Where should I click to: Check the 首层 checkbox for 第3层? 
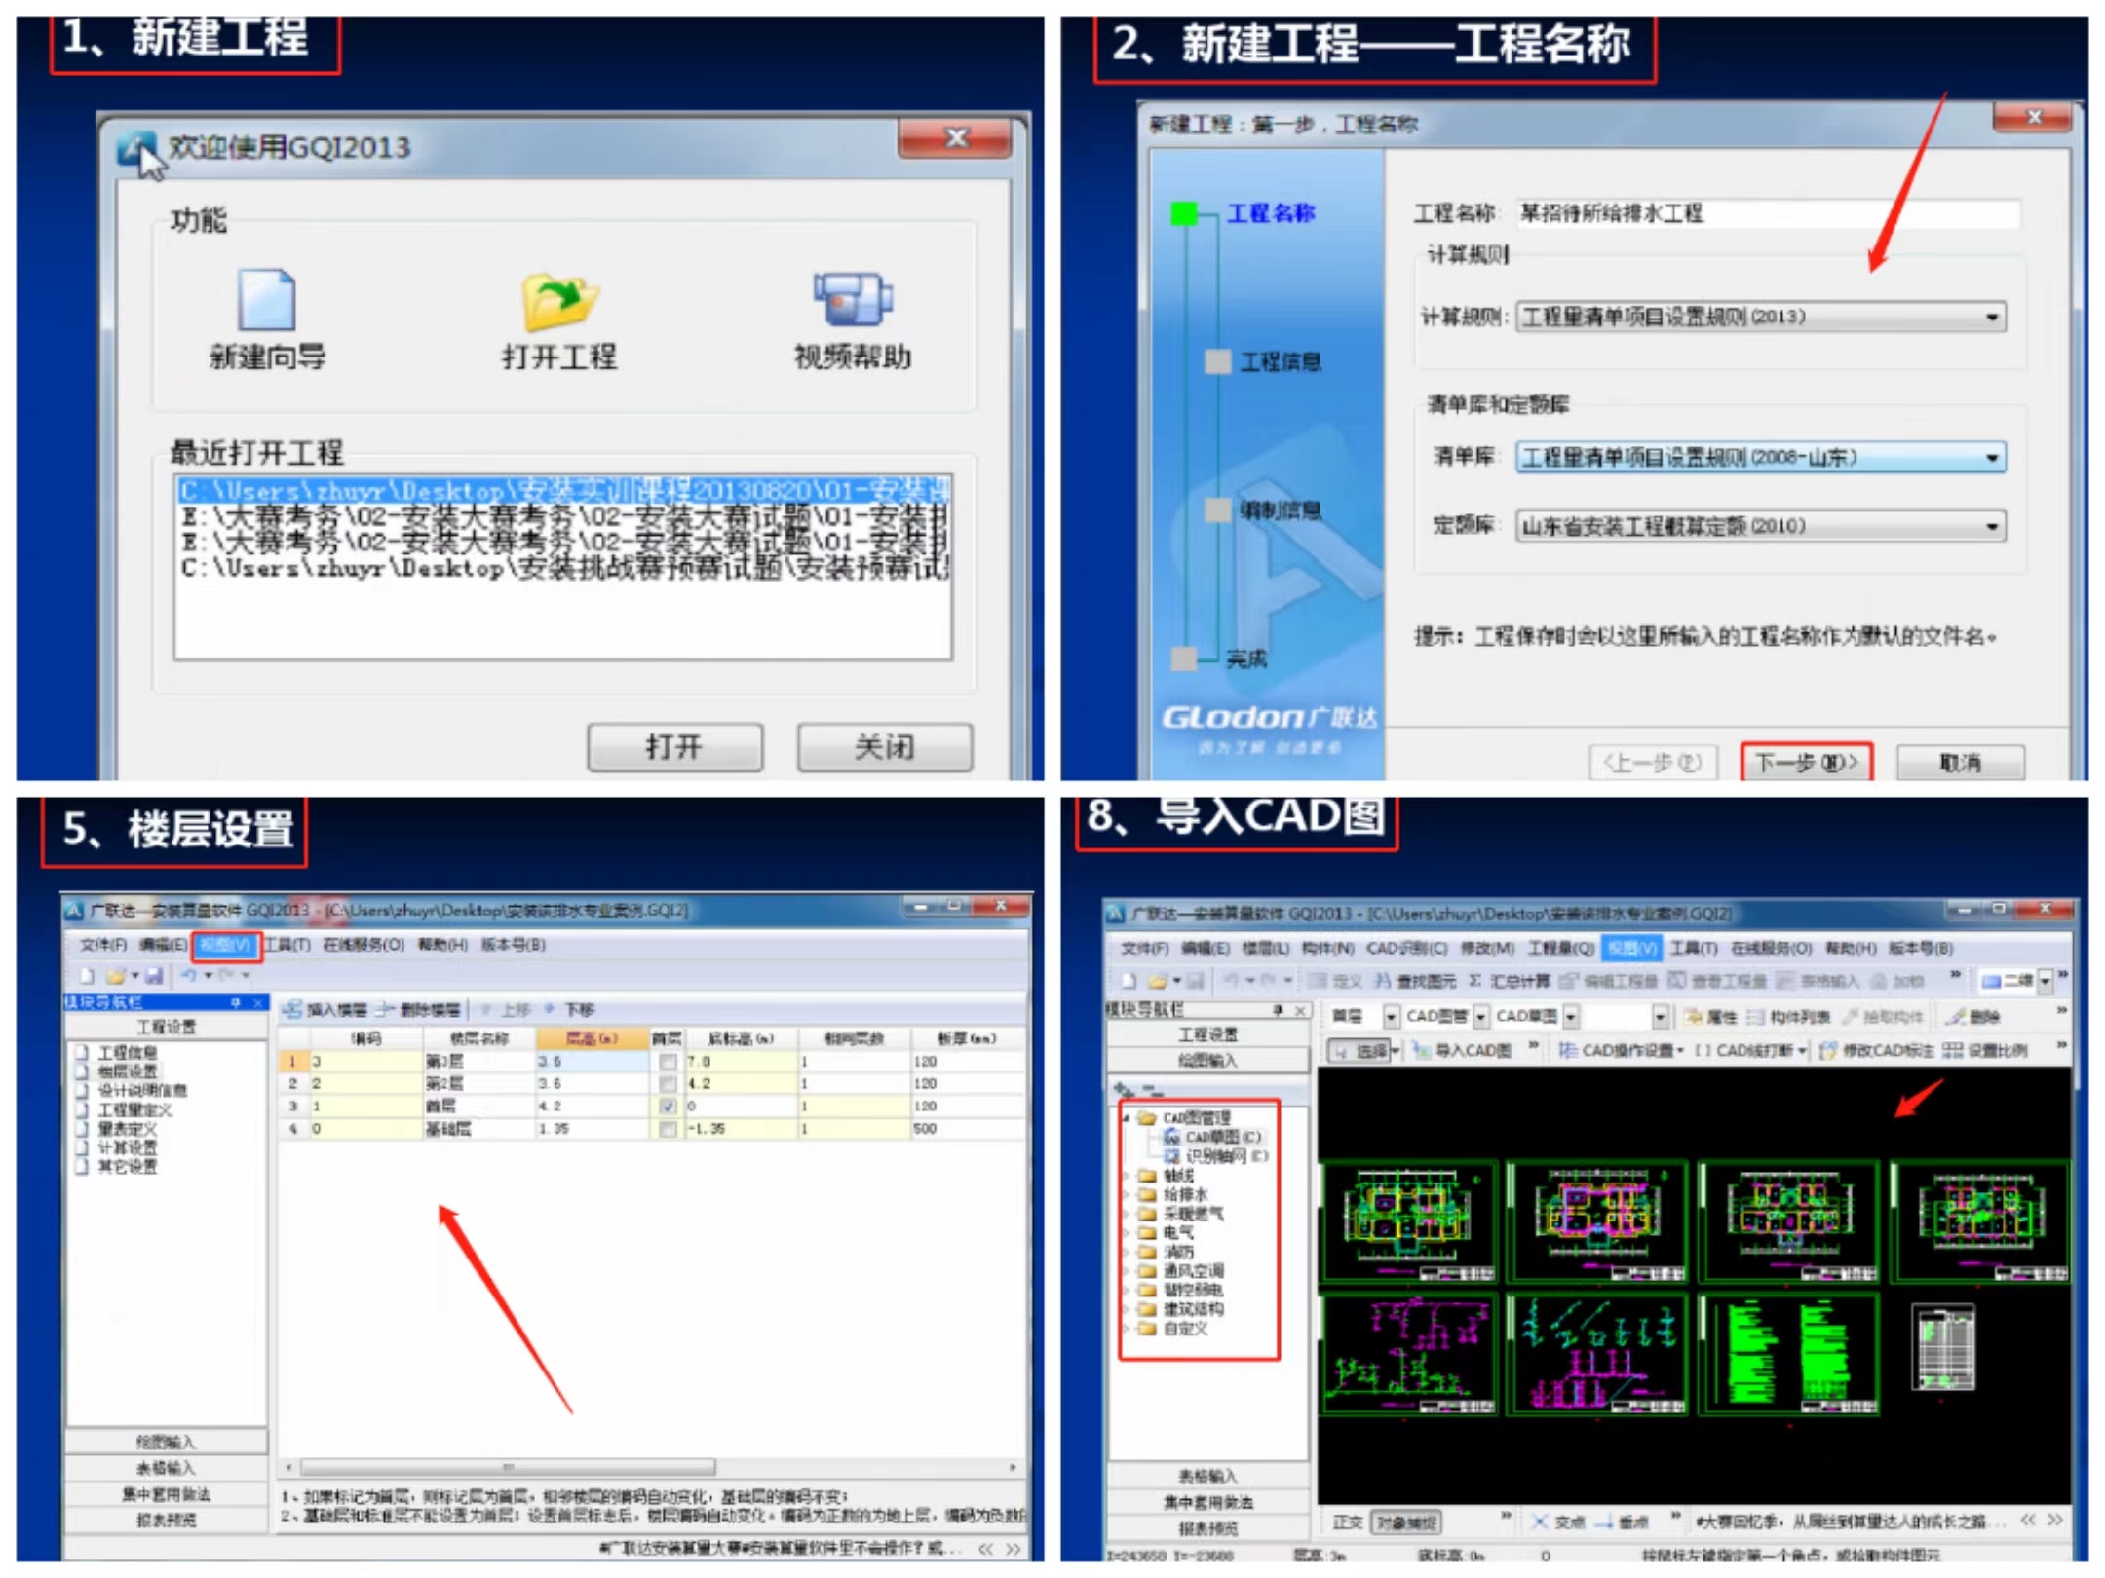668,1061
